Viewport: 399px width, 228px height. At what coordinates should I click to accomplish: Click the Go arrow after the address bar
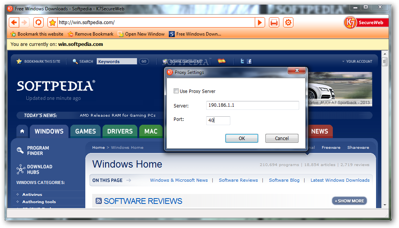pos(260,23)
